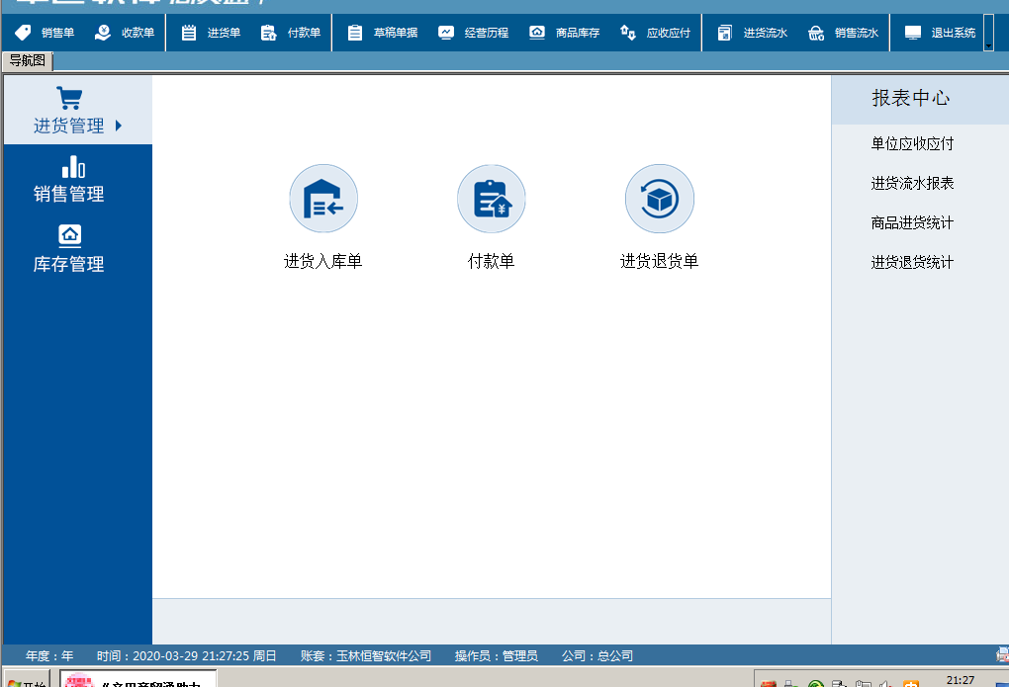The image size is (1009, 687).
Task: Open the 进货流水报表 report link
Action: tap(912, 184)
